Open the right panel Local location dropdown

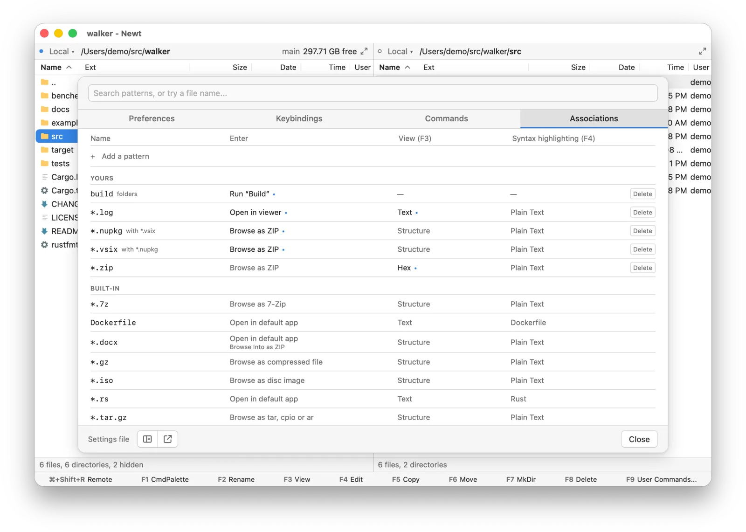click(400, 51)
